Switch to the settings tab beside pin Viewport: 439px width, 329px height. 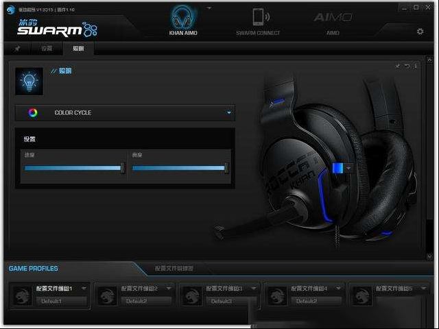pyautogui.click(x=47, y=49)
